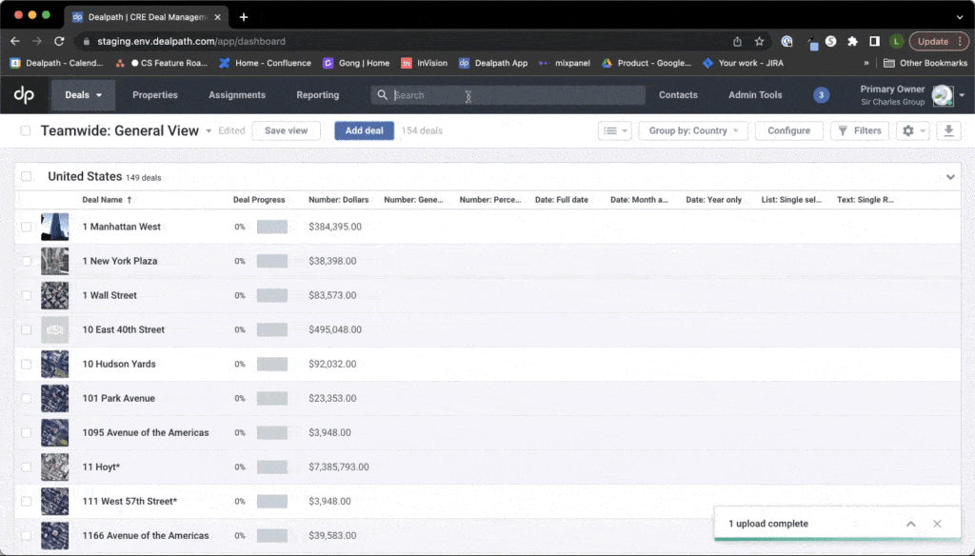Screen dimensions: 975x556
Task: Click the Add deal button
Action: pyautogui.click(x=364, y=130)
